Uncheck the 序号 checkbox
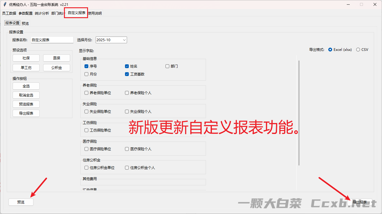382x214 pixels. click(86, 66)
